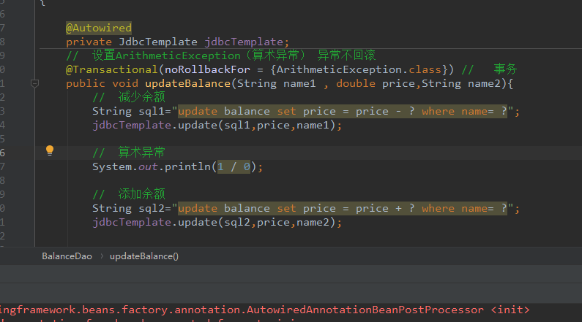Place cursor on the sql2 variable declaration

click(152, 208)
